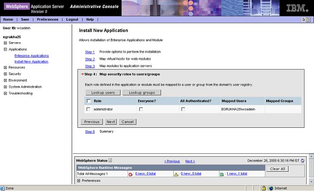Click the green information messages icon
Viewport: 314px width, 191px height.
coord(222,174)
